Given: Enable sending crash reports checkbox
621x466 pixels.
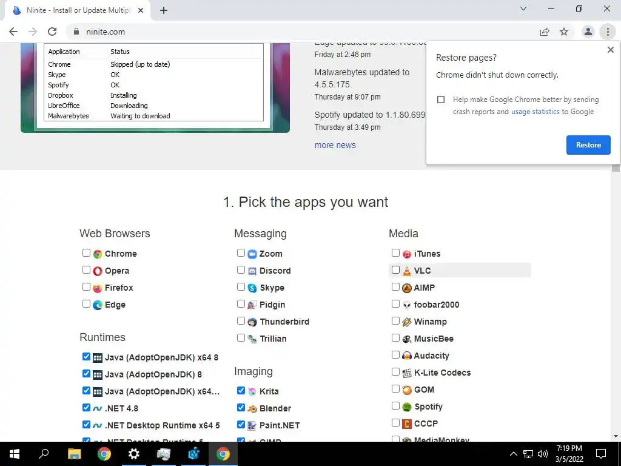Looking at the screenshot, I should tap(441, 100).
